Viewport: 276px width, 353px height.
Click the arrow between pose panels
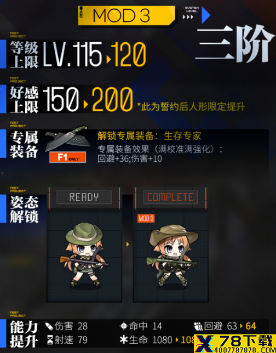pyautogui.click(x=128, y=244)
